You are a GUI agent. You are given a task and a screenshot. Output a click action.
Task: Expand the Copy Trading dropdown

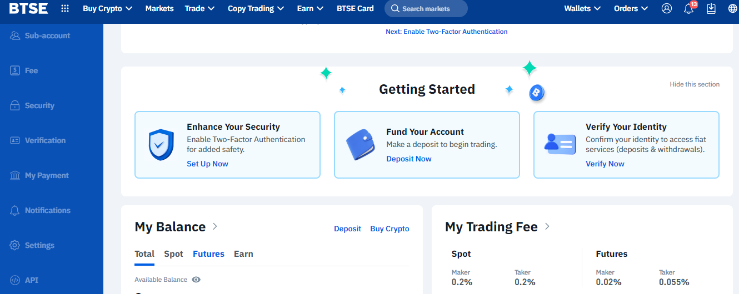pyautogui.click(x=256, y=8)
